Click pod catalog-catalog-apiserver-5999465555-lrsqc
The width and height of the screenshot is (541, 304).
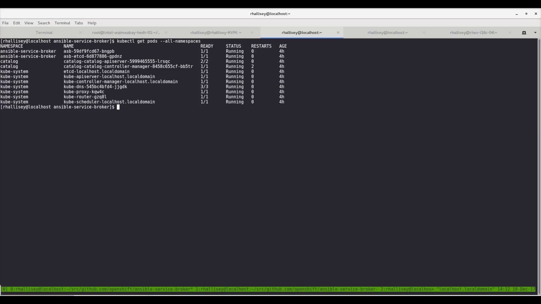pos(117,61)
